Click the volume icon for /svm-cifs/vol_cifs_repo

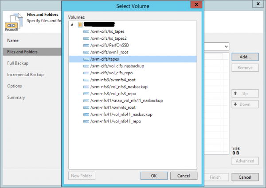(x=86, y=73)
